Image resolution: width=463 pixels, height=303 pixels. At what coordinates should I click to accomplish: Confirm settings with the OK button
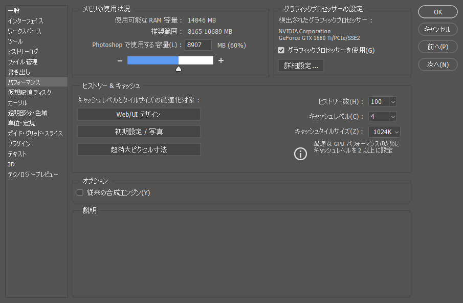pyautogui.click(x=437, y=12)
